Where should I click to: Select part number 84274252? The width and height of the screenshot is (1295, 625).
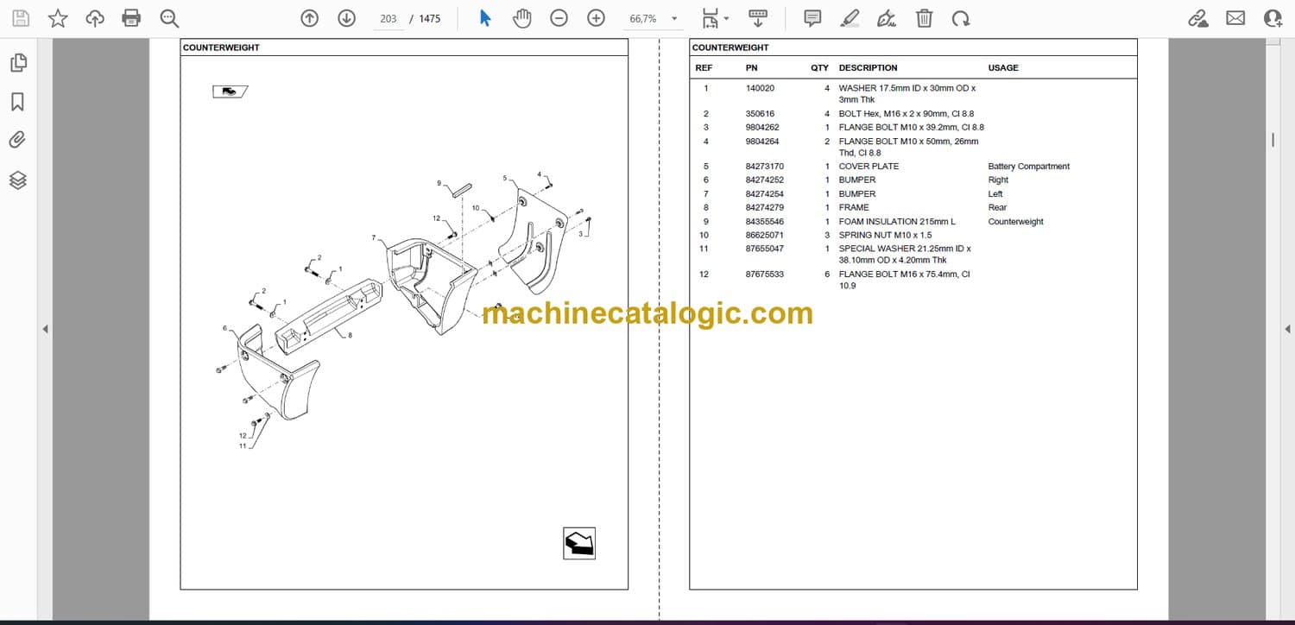coord(765,180)
